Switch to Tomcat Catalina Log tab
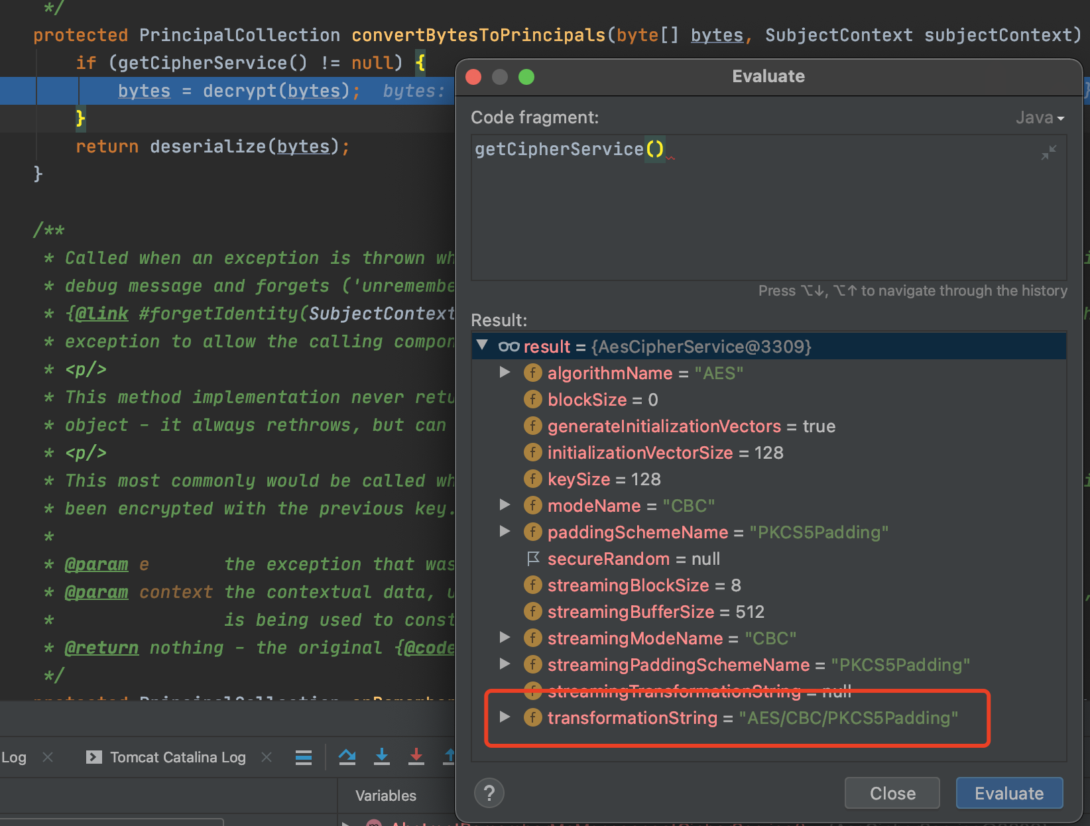Viewport: 1090px width, 826px height. pyautogui.click(x=166, y=757)
